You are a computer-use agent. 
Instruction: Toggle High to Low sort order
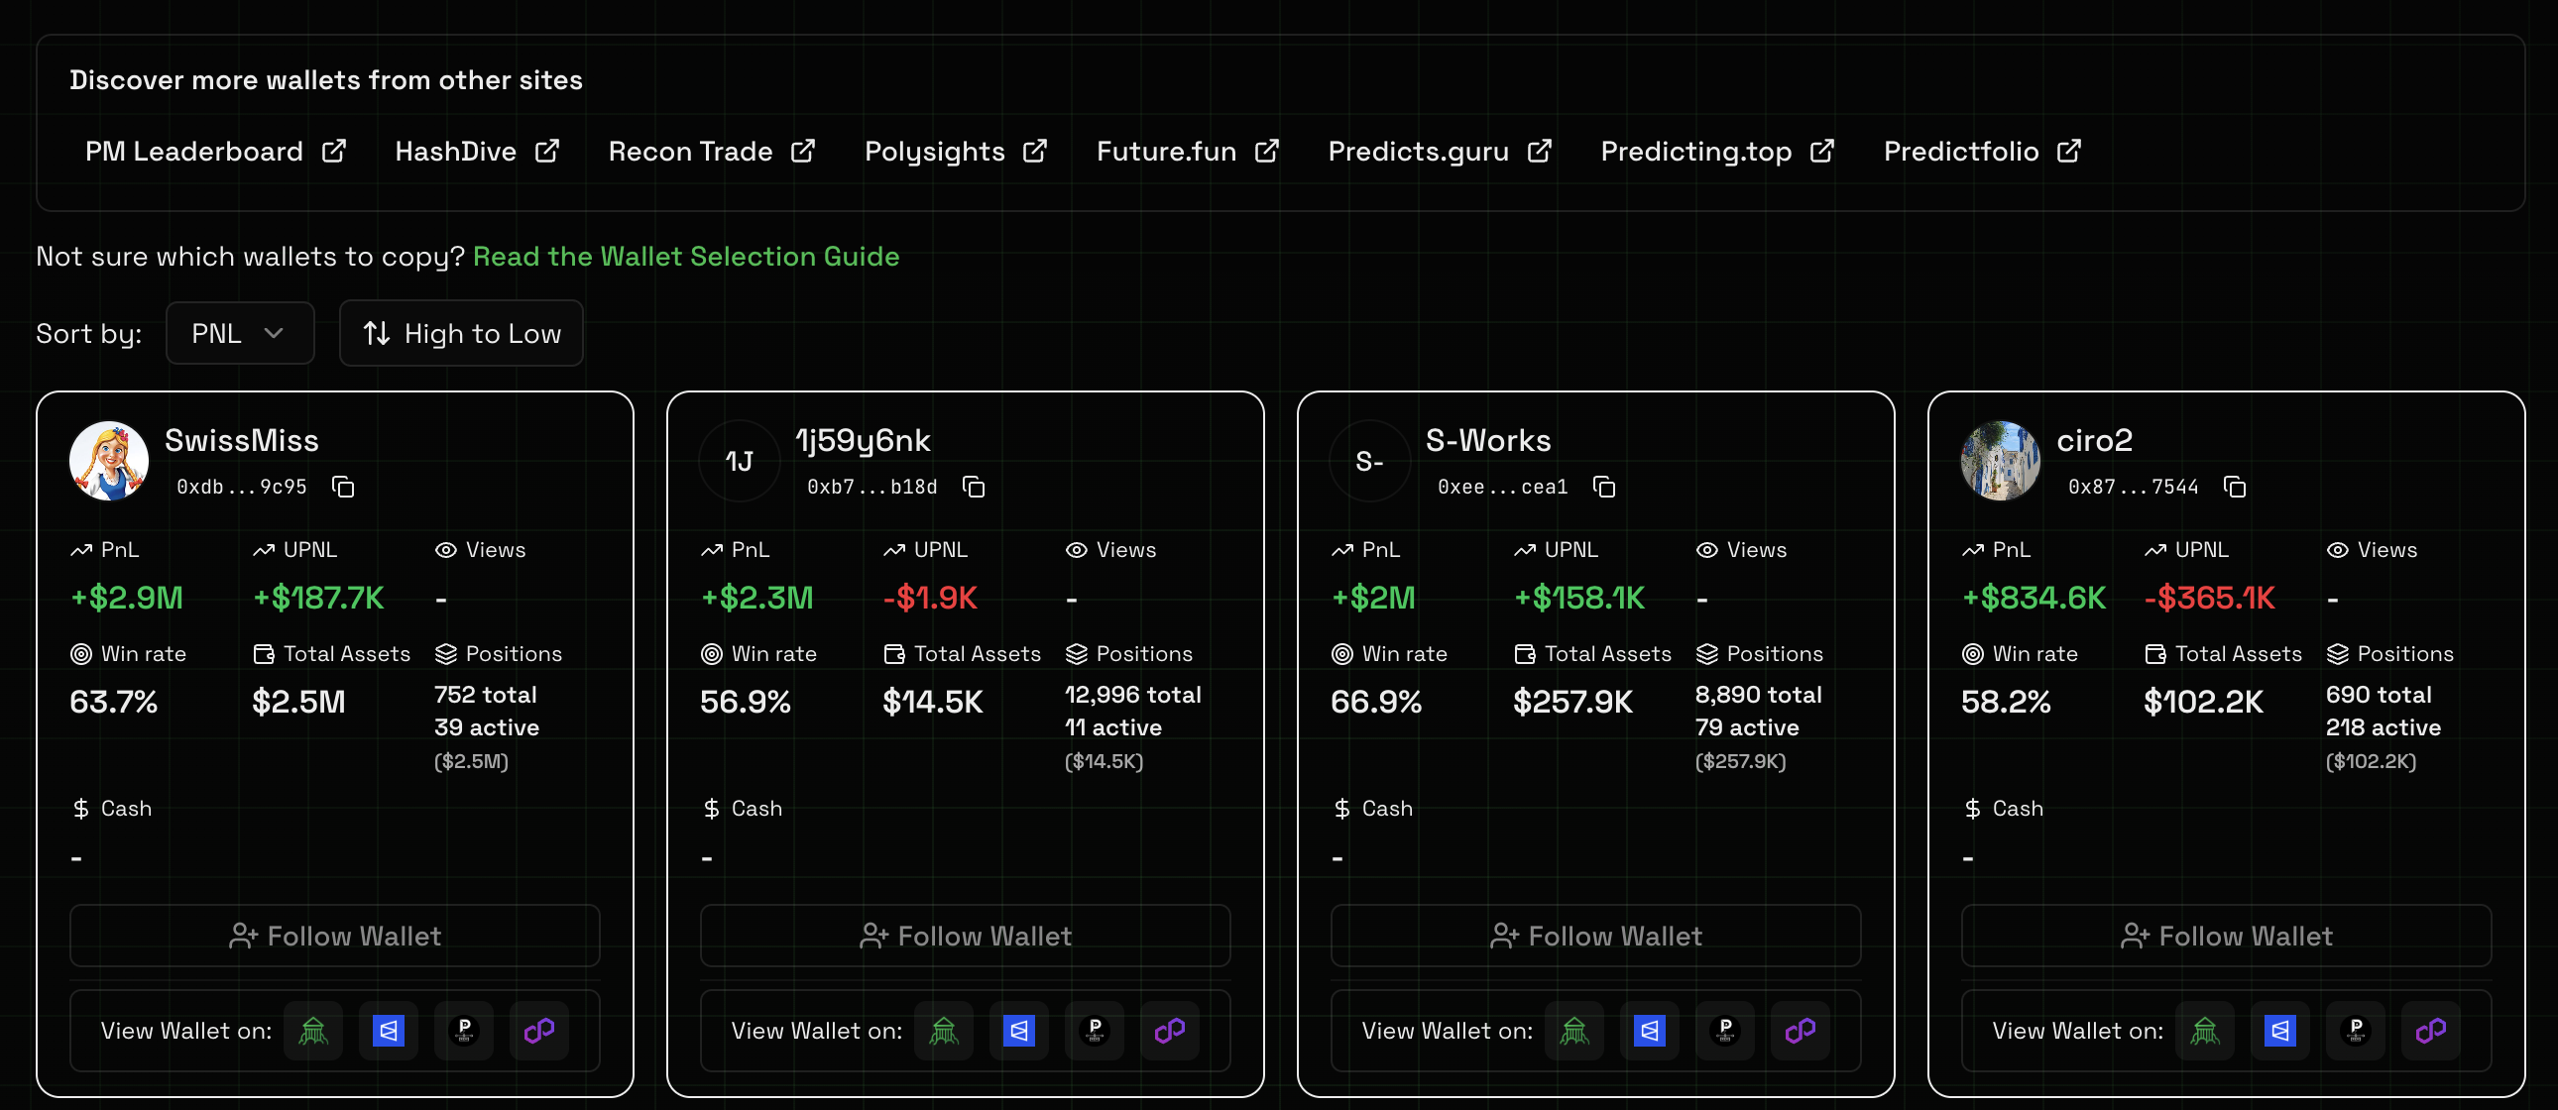point(462,334)
